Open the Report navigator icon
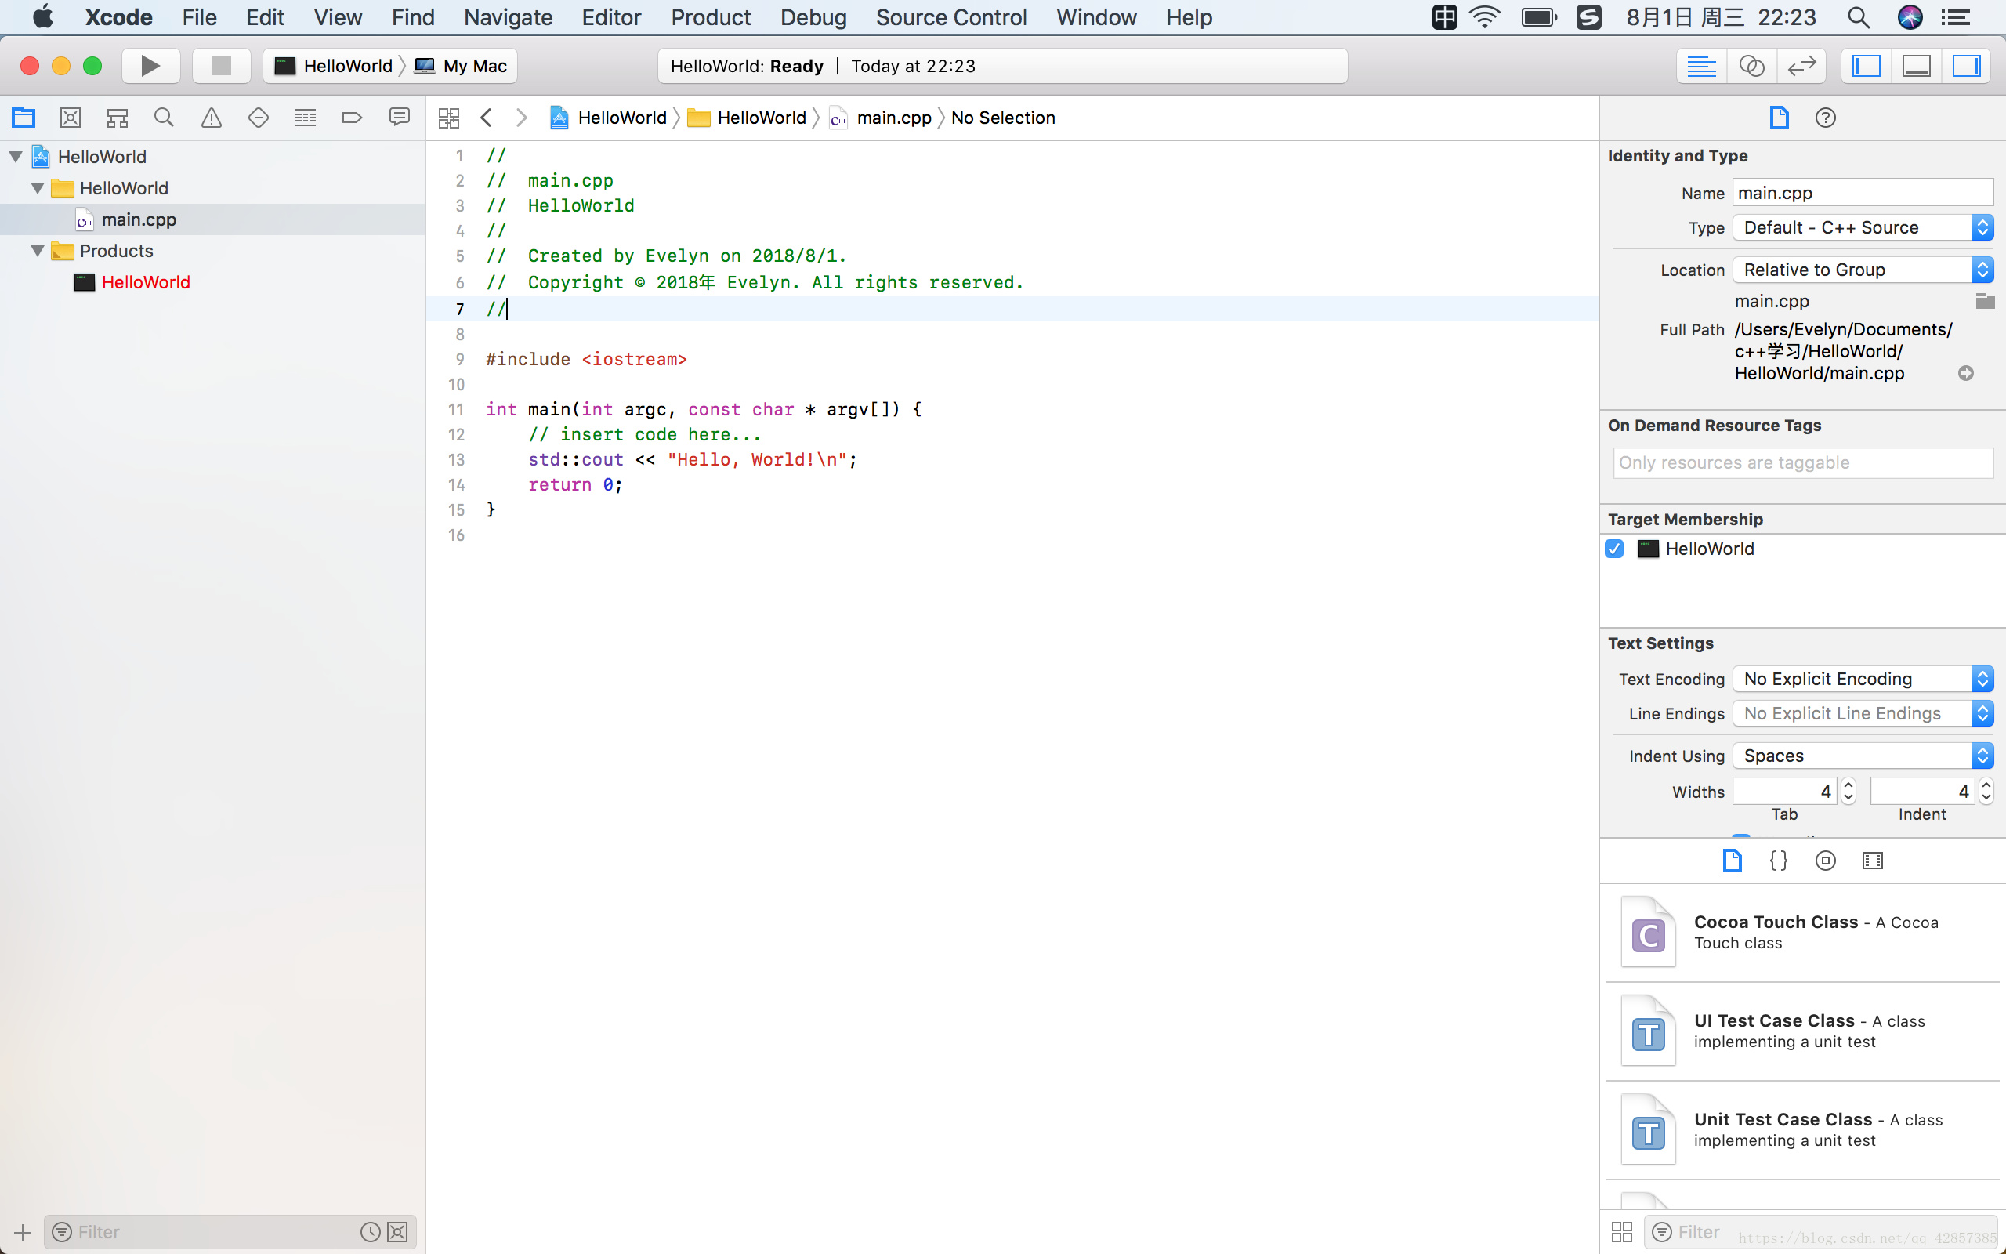The height and width of the screenshot is (1254, 2006). coord(400,118)
